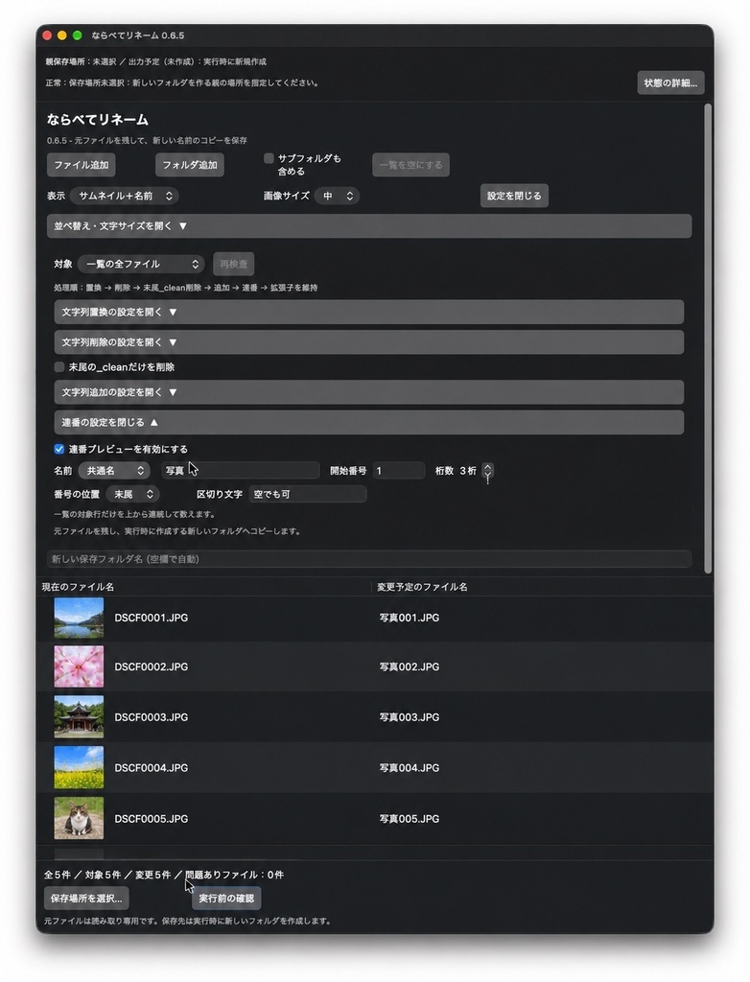Select the DSCF0004.JPG flower field thumbnail
The image size is (750, 982).
79,767
